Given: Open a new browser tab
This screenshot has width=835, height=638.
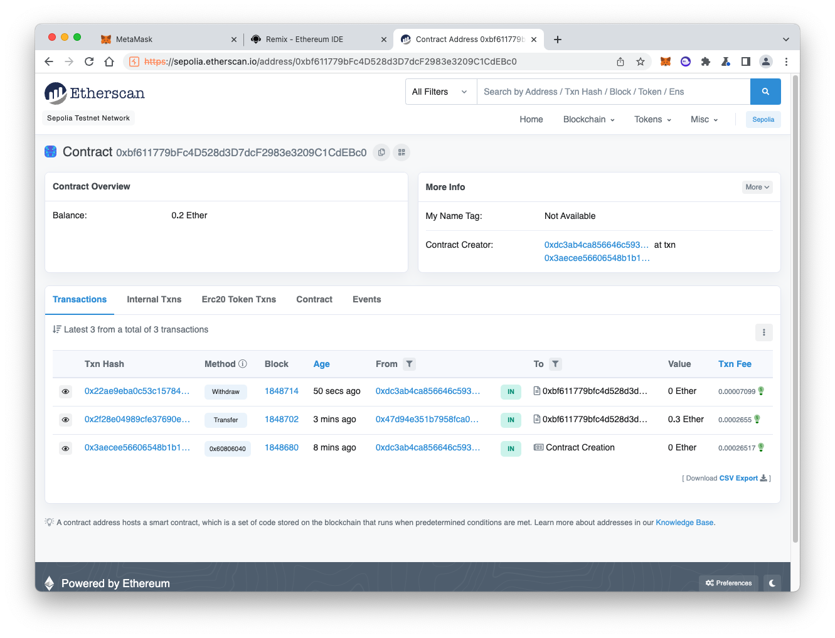Looking at the screenshot, I should pos(558,40).
